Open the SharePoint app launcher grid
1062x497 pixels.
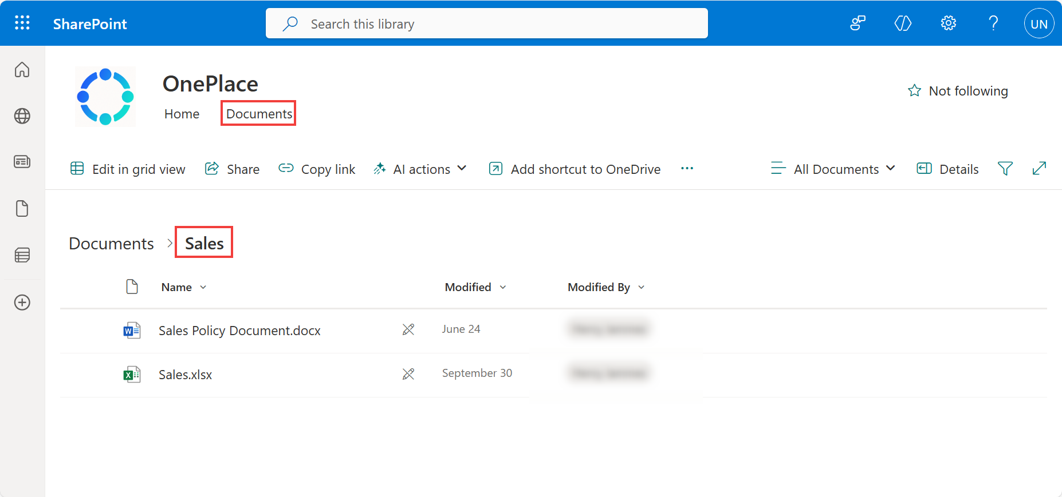click(x=22, y=23)
